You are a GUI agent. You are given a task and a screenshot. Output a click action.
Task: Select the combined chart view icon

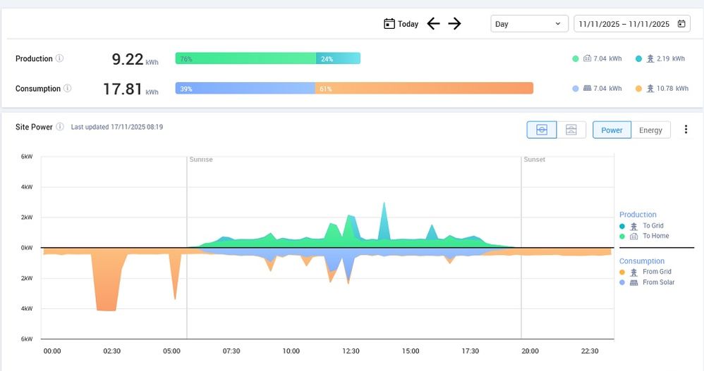click(542, 130)
